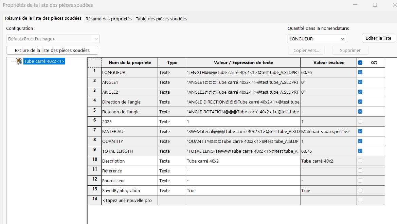Click the Supprimer button
Screen dimensions: 397x224
pos(350,50)
